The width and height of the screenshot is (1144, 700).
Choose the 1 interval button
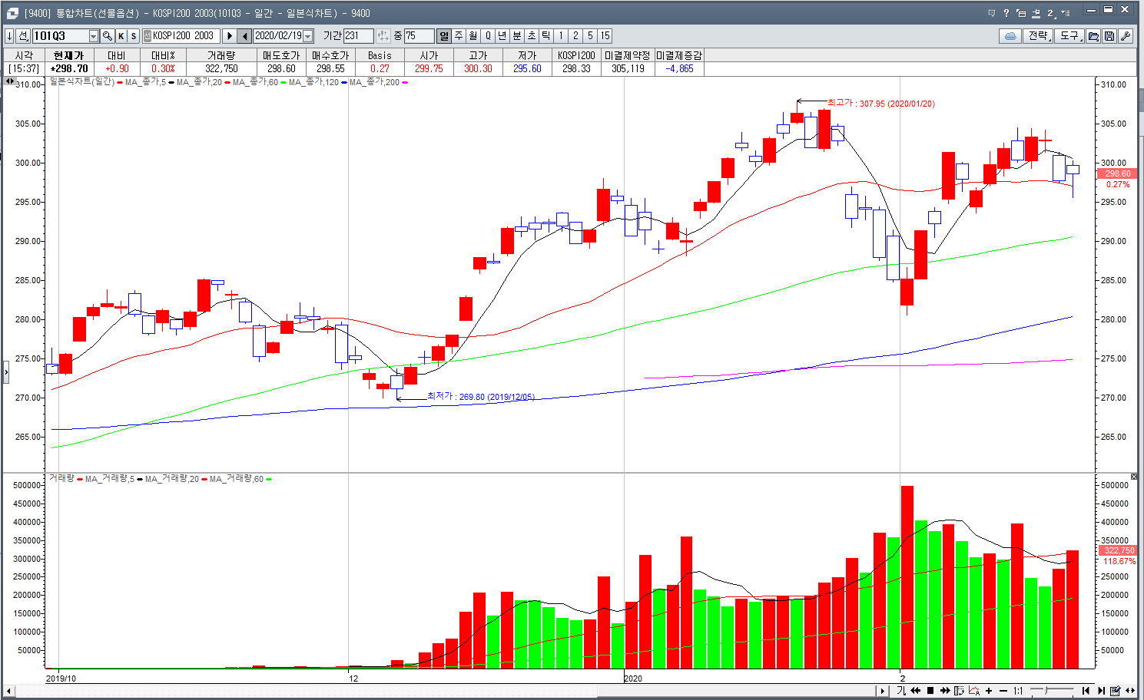tap(561, 36)
